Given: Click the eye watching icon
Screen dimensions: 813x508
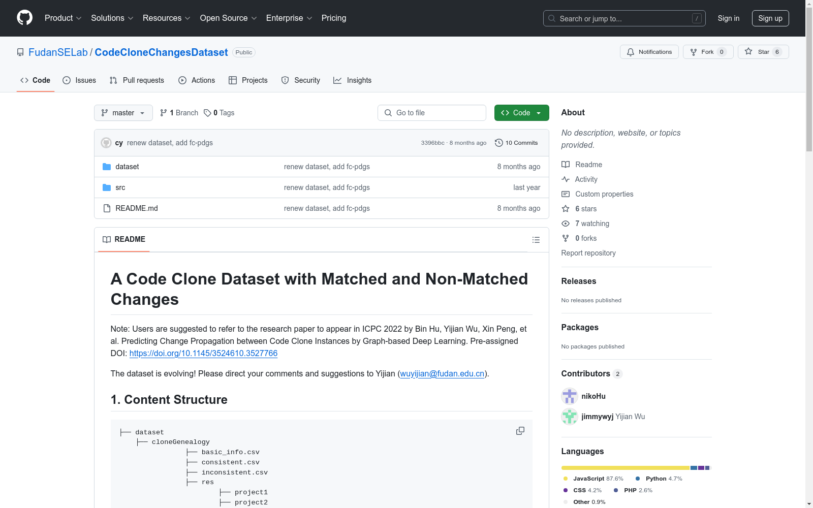Looking at the screenshot, I should [566, 224].
